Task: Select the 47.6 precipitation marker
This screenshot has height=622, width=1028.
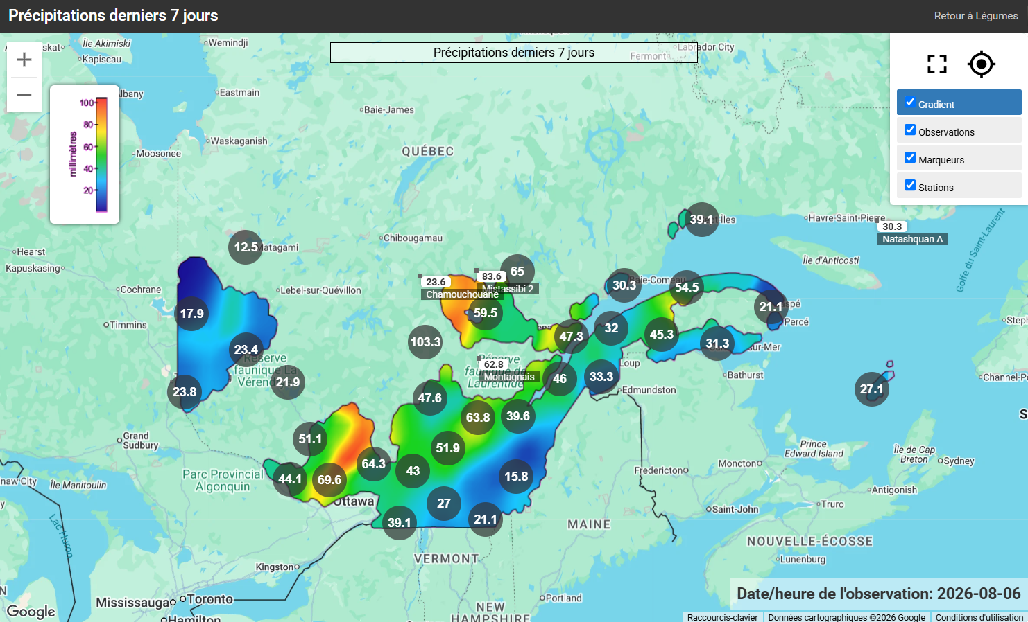Action: point(429,398)
